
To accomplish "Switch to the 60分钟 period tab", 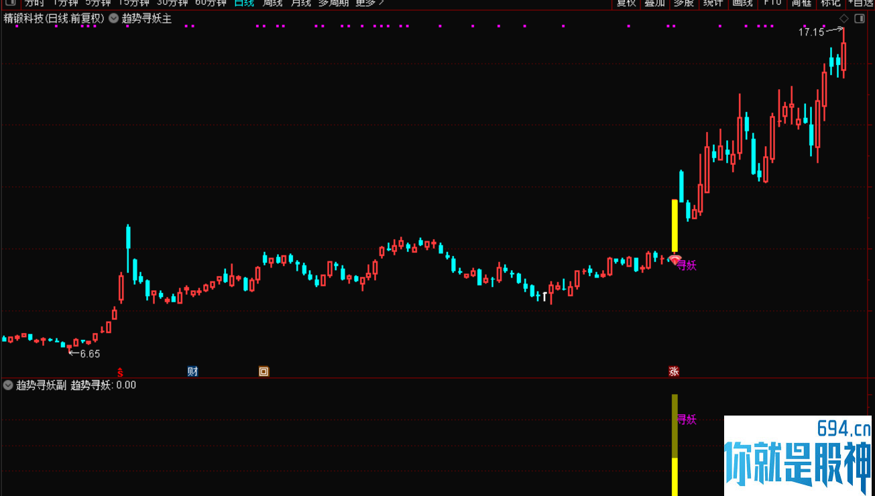I will click(211, 3).
